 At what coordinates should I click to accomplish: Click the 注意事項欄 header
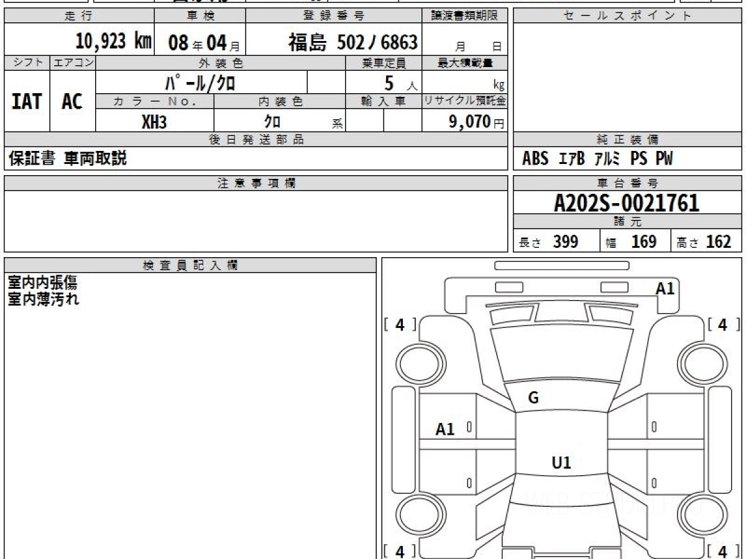[x=256, y=183]
